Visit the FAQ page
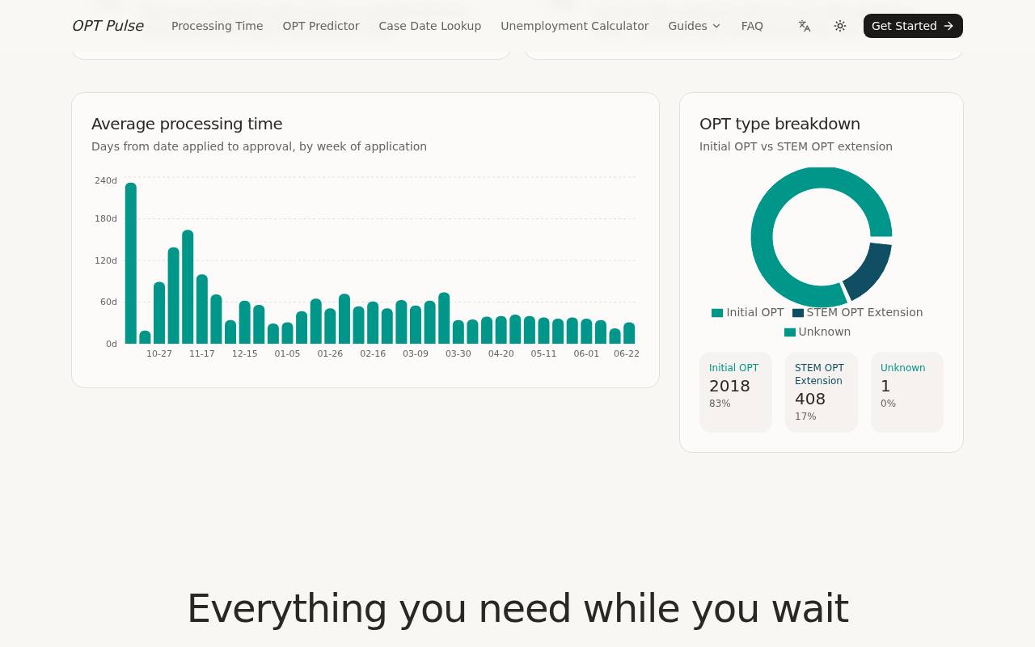 (752, 26)
